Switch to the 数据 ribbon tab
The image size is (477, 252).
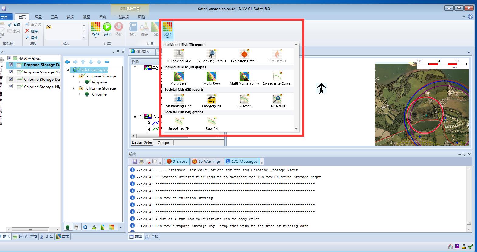click(70, 17)
